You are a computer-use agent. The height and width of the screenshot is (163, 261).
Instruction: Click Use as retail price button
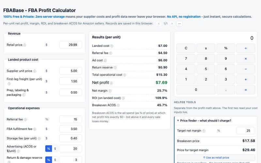coord(216,157)
